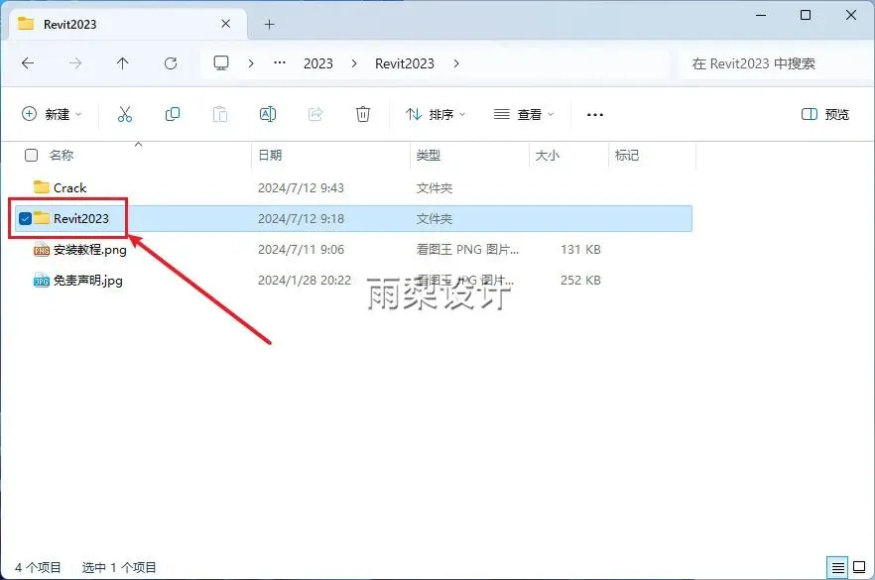Go up one folder level
Viewport: 875px width, 580px height.
123,63
